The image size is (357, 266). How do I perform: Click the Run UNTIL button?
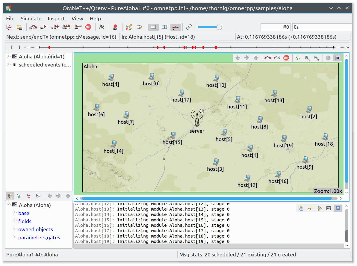click(77, 27)
